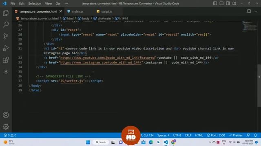Click line number 31 in gutter
The width and height of the screenshot is (261, 146).
tap(20, 49)
